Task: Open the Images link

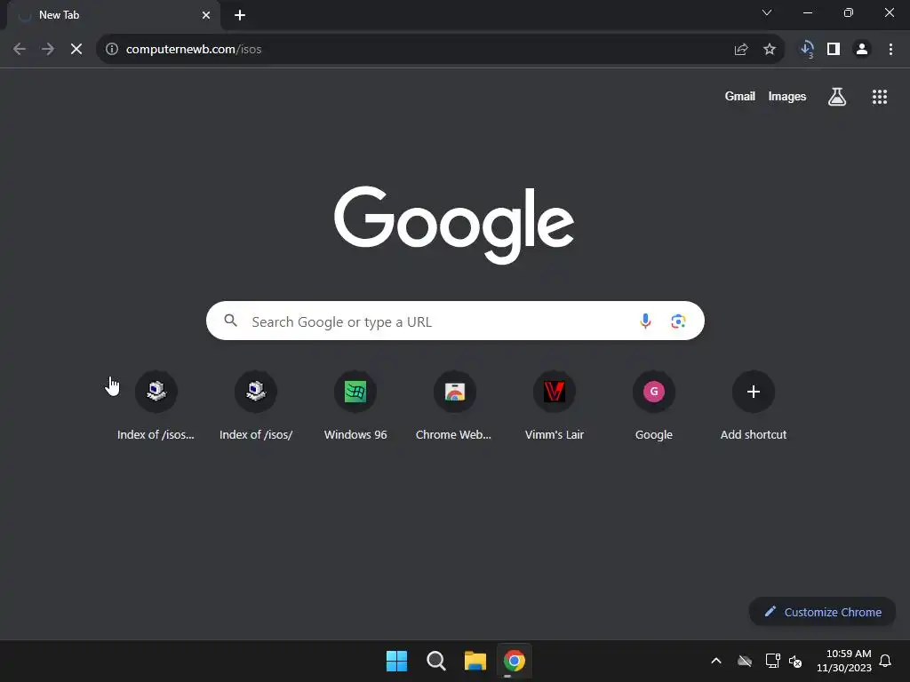Action: 787,96
